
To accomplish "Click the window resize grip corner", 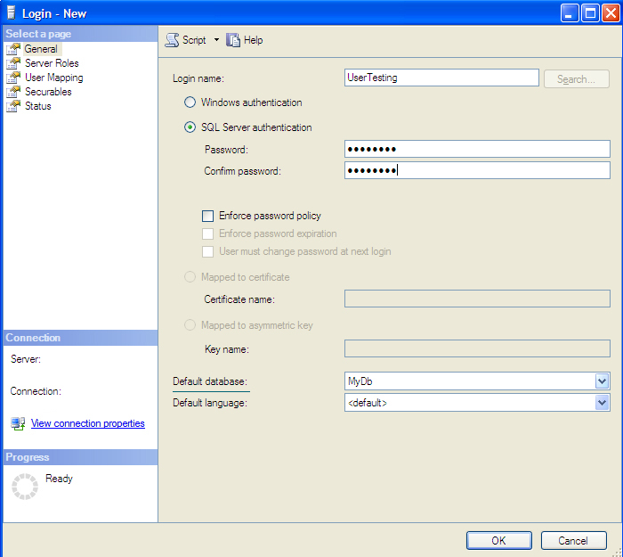I will click(617, 552).
